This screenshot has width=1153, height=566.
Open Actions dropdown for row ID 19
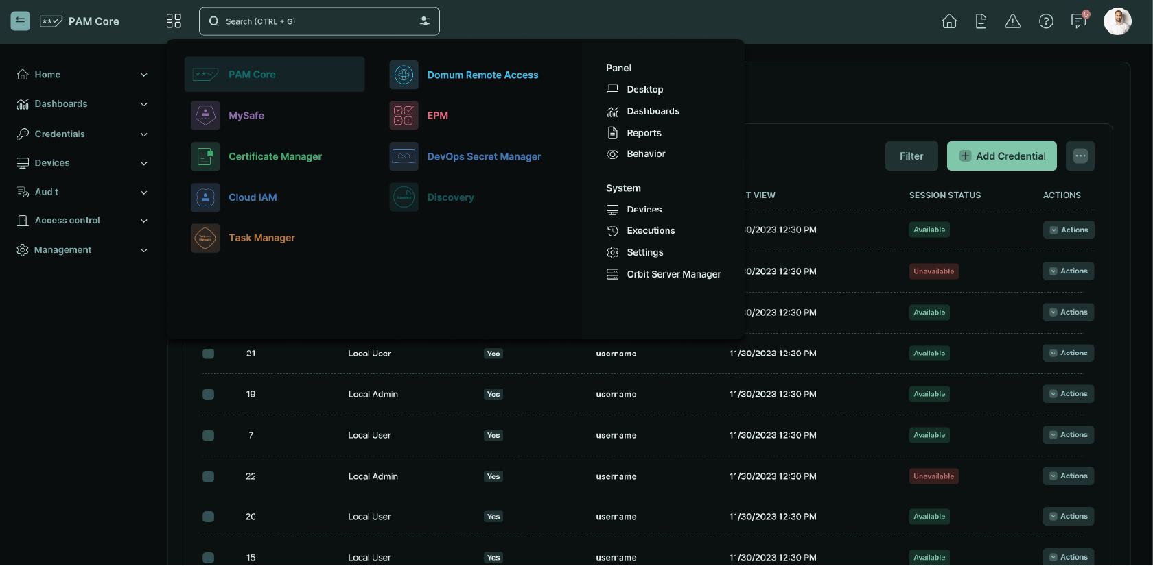pyautogui.click(x=1068, y=394)
